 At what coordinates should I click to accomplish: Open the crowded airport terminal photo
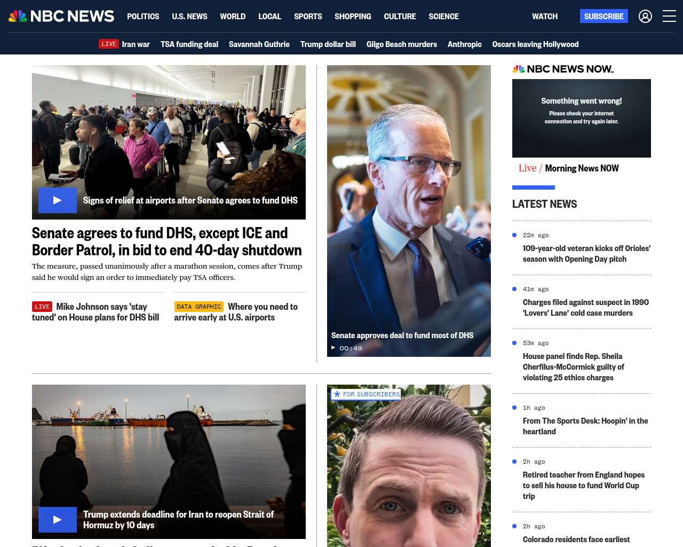coord(169,142)
